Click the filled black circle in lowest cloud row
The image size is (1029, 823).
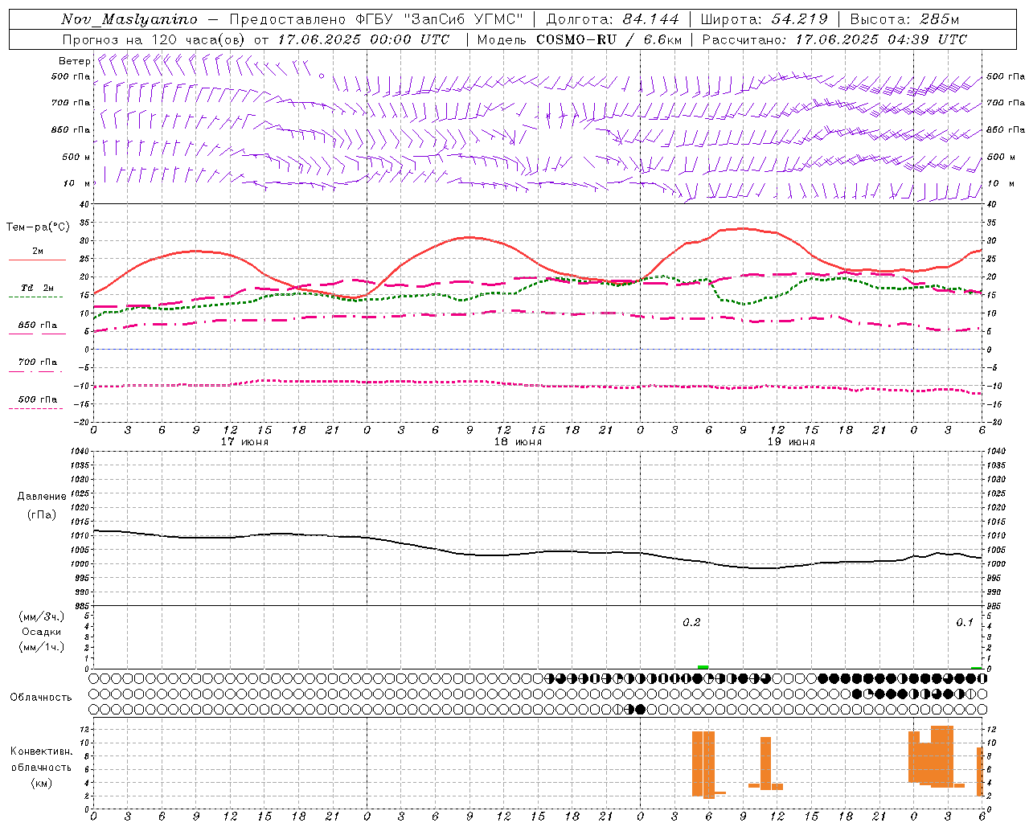coord(640,709)
